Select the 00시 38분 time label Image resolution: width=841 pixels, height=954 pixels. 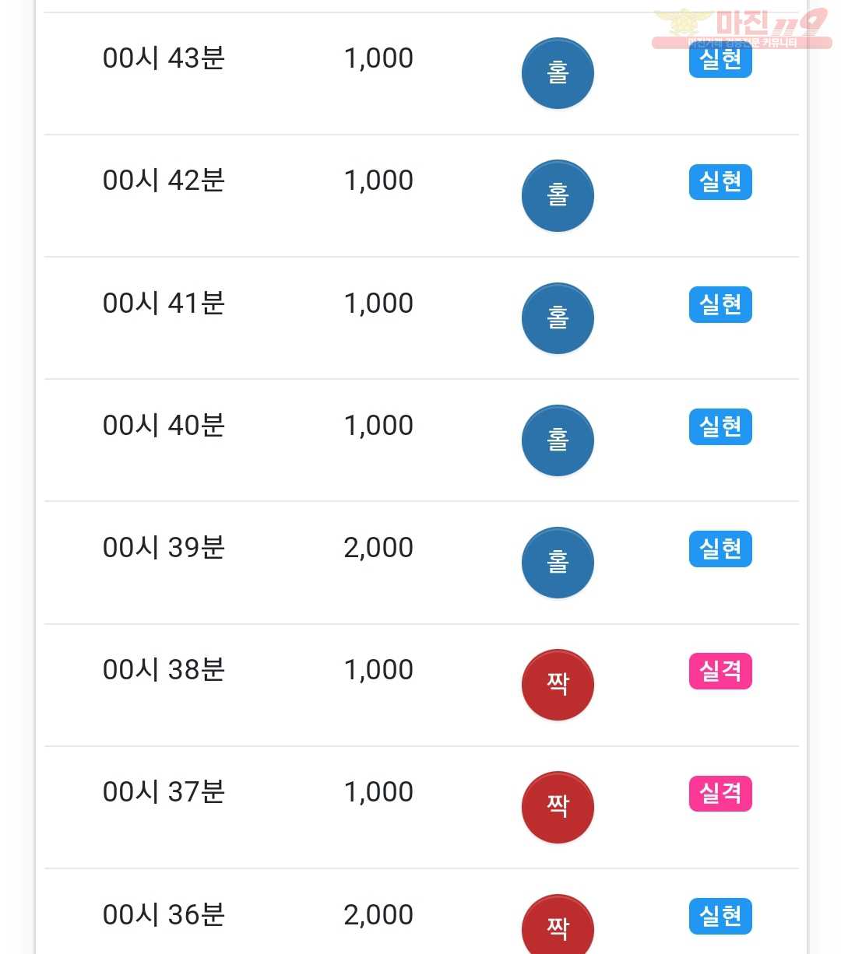point(164,670)
